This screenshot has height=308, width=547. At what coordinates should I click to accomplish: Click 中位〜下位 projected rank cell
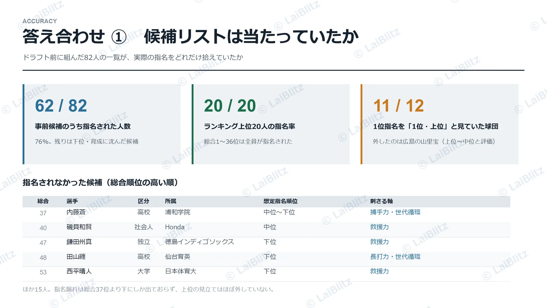(279, 212)
